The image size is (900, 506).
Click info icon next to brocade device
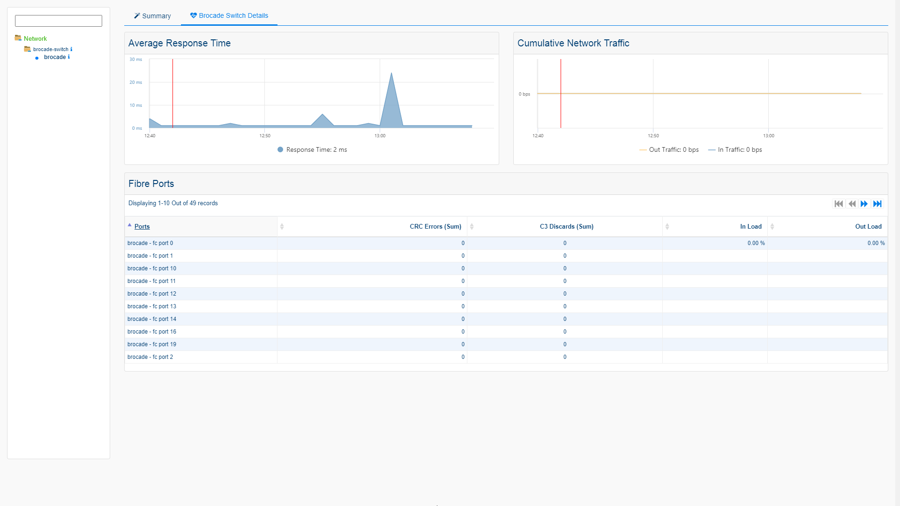pos(69,57)
